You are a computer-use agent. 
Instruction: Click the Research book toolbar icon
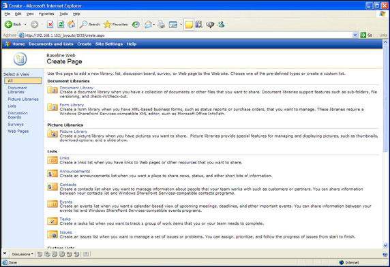pos(199,25)
